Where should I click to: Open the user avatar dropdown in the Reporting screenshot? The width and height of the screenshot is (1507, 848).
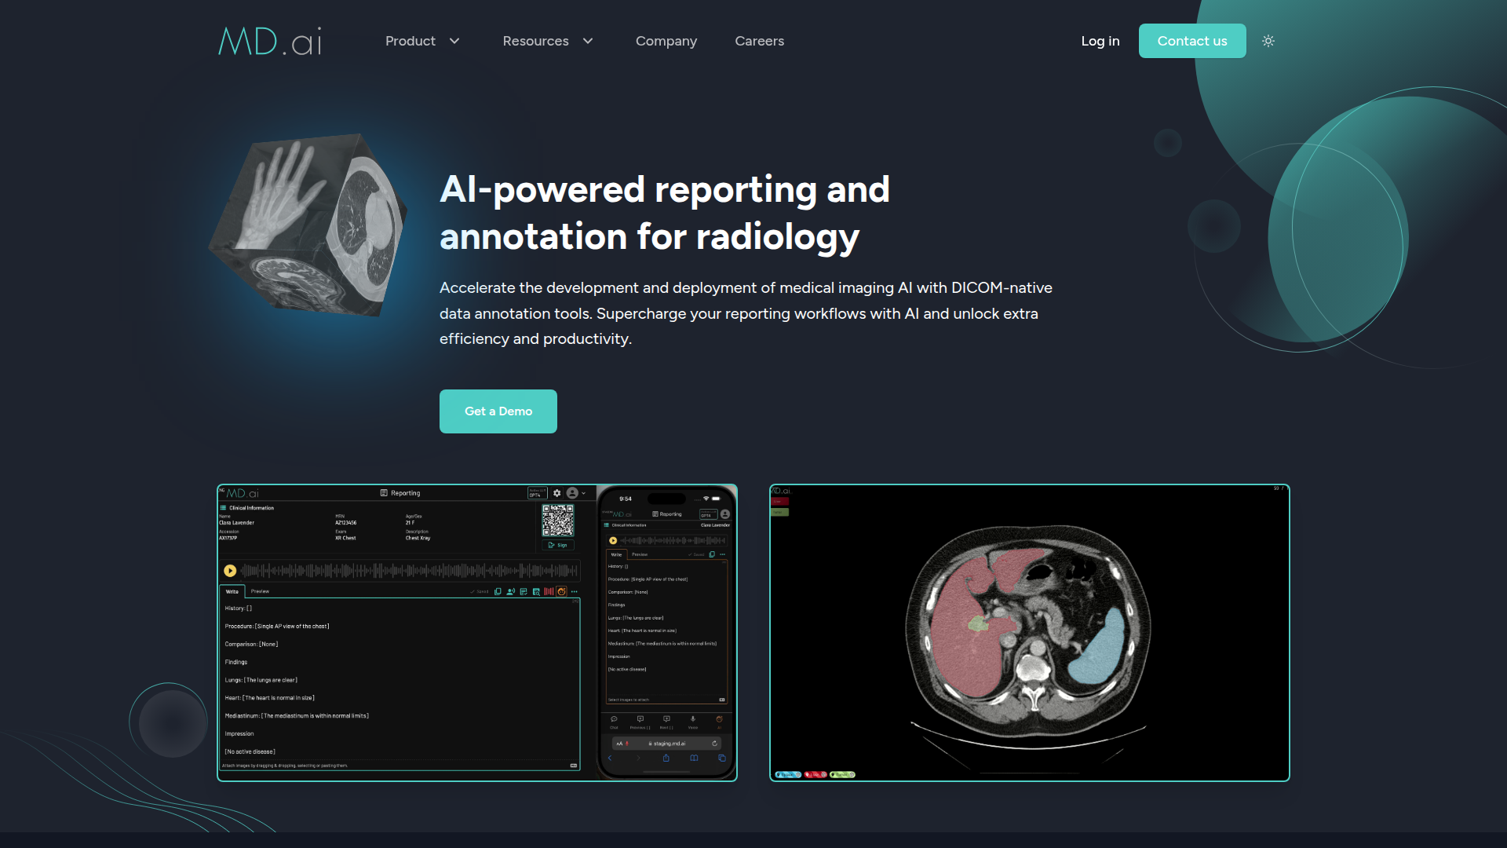(576, 493)
